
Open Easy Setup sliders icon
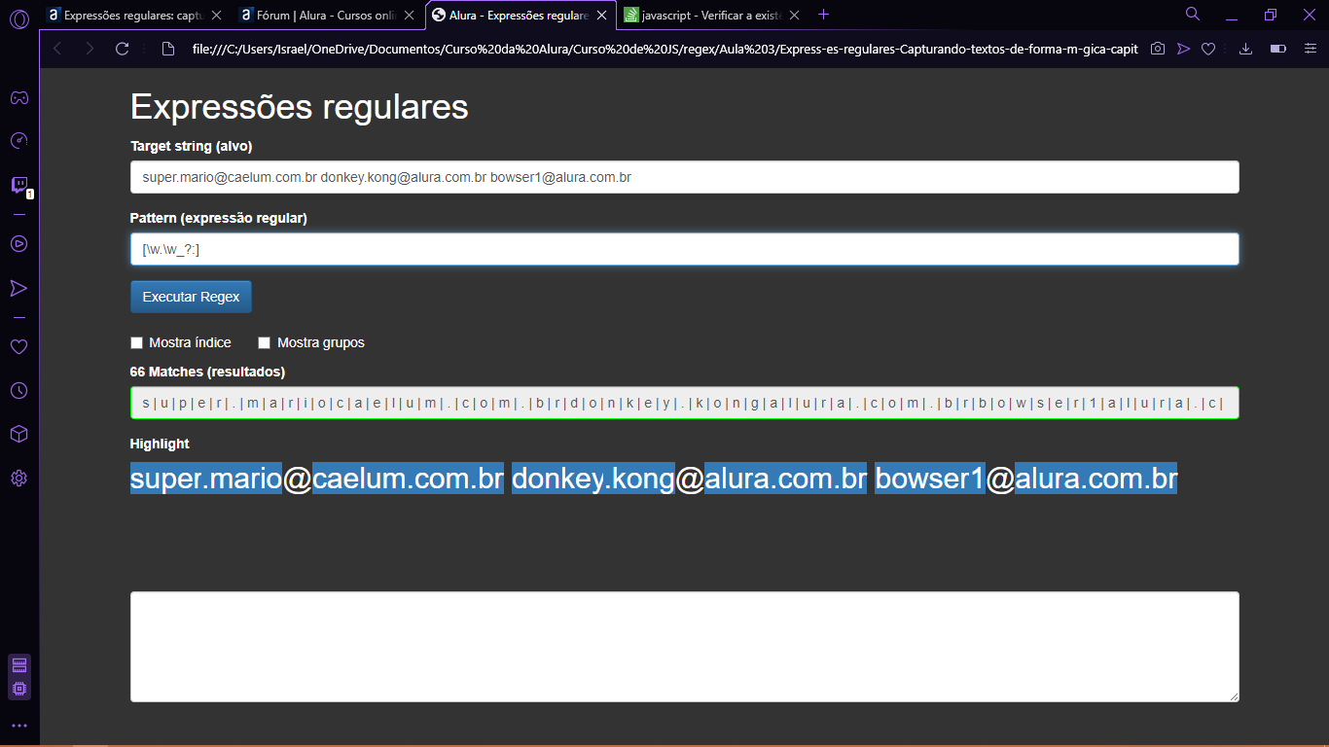coord(1310,49)
